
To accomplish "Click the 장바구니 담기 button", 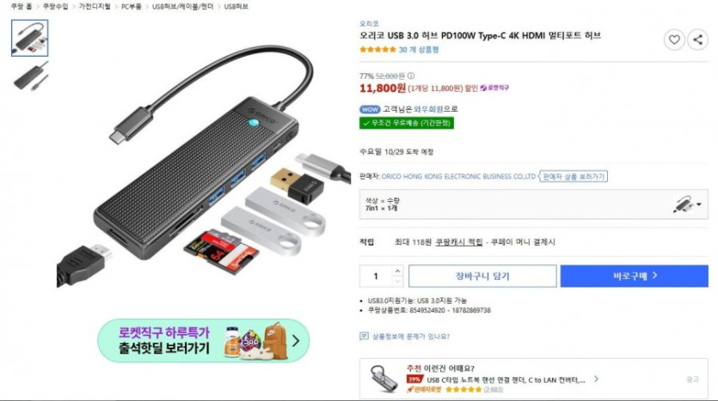I will pos(482,276).
